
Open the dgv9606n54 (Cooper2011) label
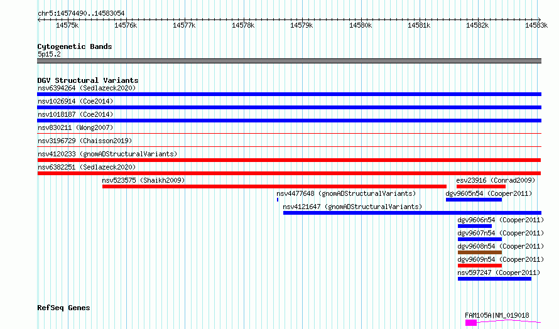[501, 220]
